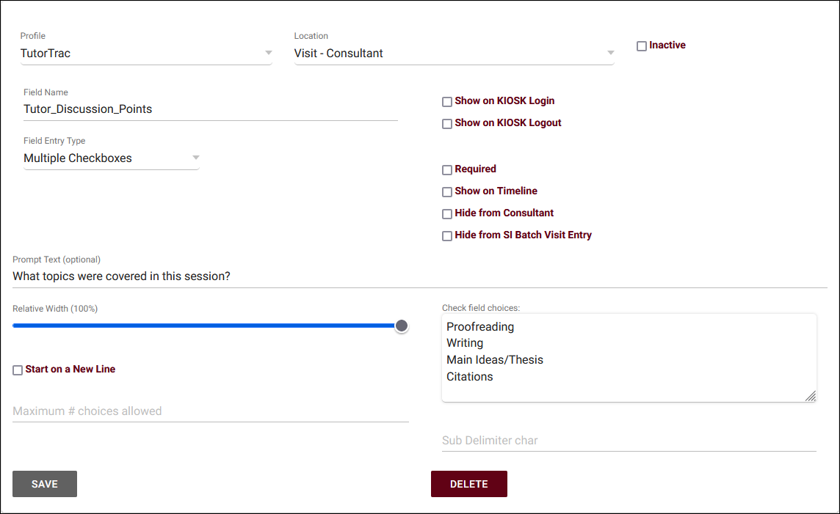Image resolution: width=840 pixels, height=514 pixels.
Task: Check Hide from Consultant option
Action: tap(447, 214)
